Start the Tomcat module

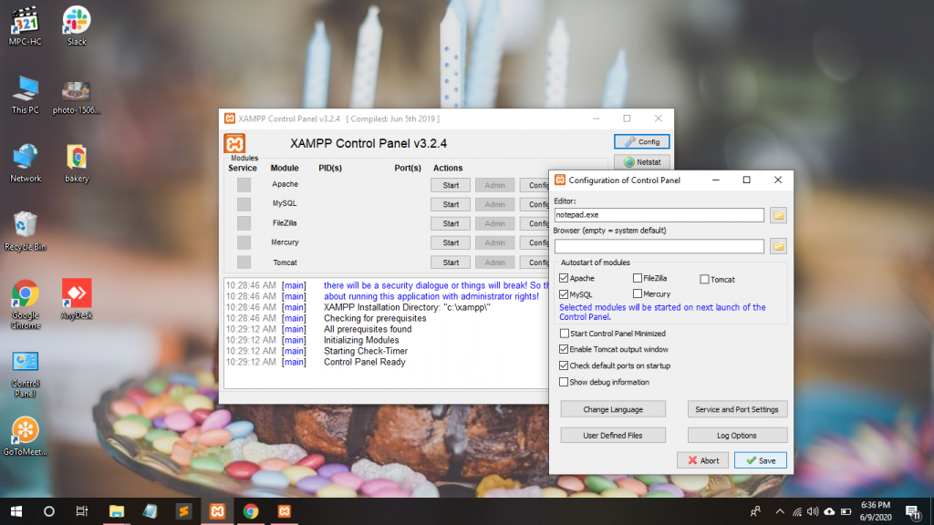click(451, 262)
